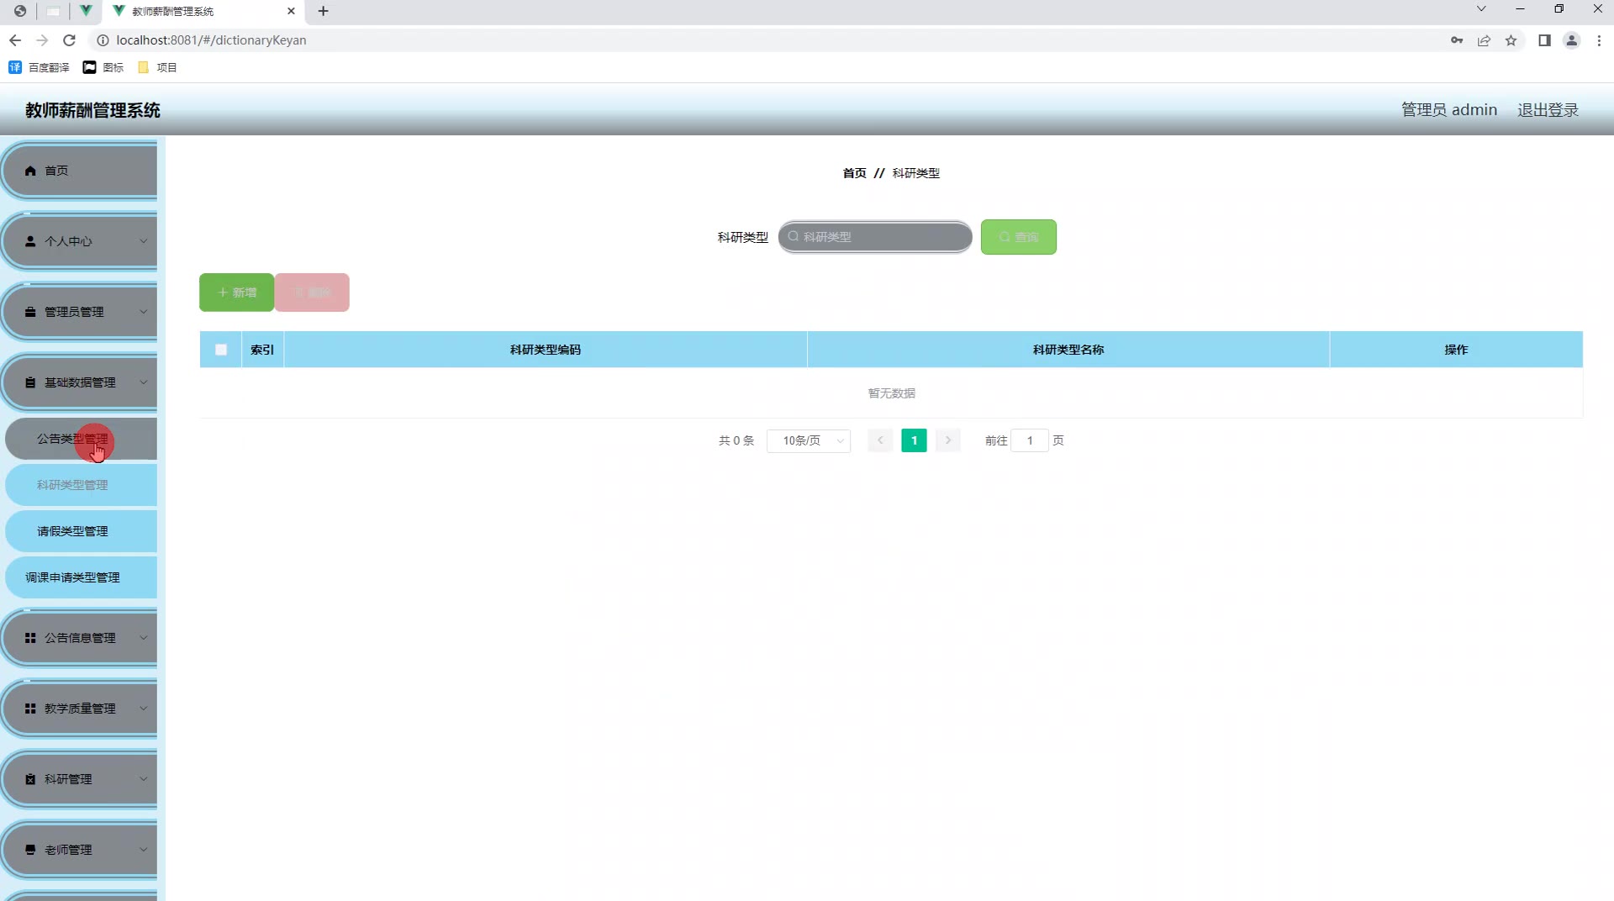
Task: Click the magnifier icon in the search box
Action: 793,237
